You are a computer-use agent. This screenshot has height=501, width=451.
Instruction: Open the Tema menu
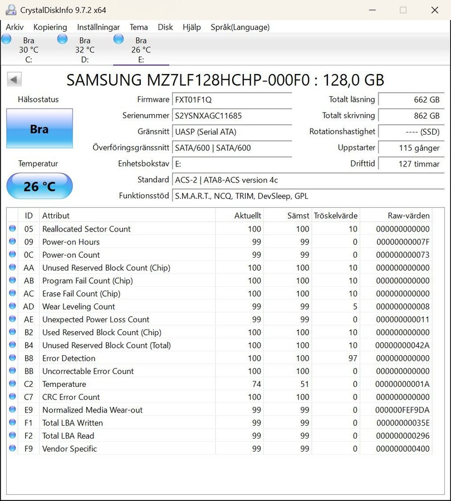(x=139, y=27)
